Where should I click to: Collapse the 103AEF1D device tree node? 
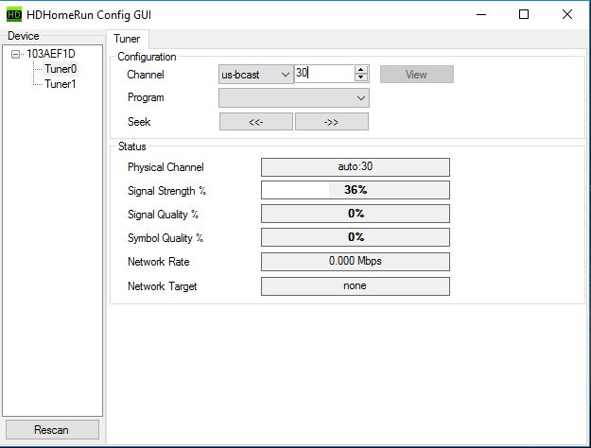(x=15, y=54)
